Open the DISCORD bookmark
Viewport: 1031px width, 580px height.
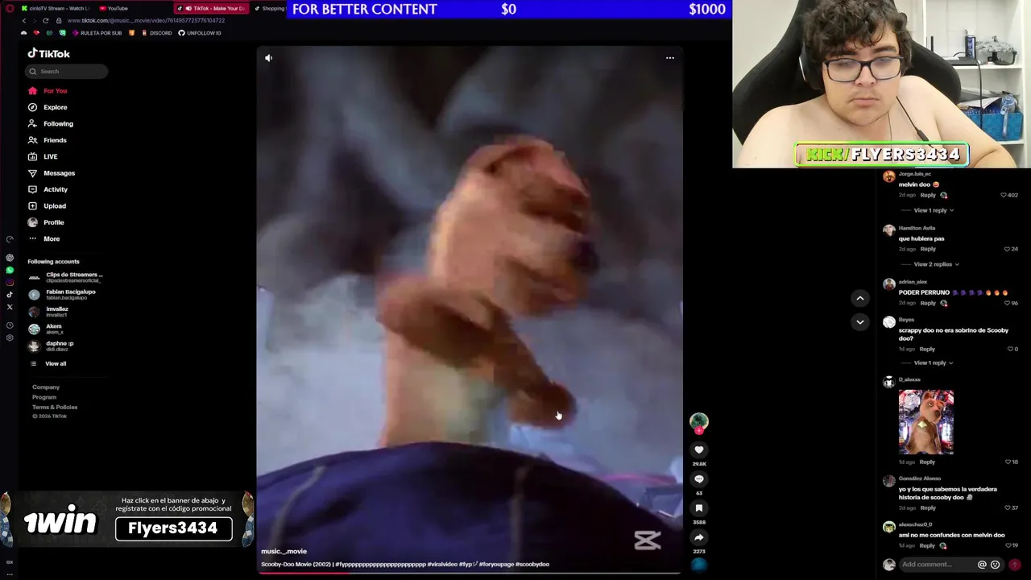pyautogui.click(x=156, y=33)
